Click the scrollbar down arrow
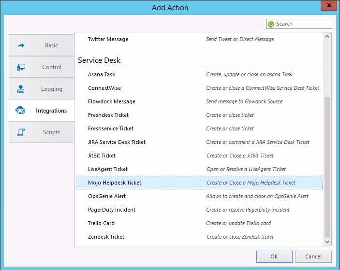The height and width of the screenshot is (270, 340). tap(327, 242)
